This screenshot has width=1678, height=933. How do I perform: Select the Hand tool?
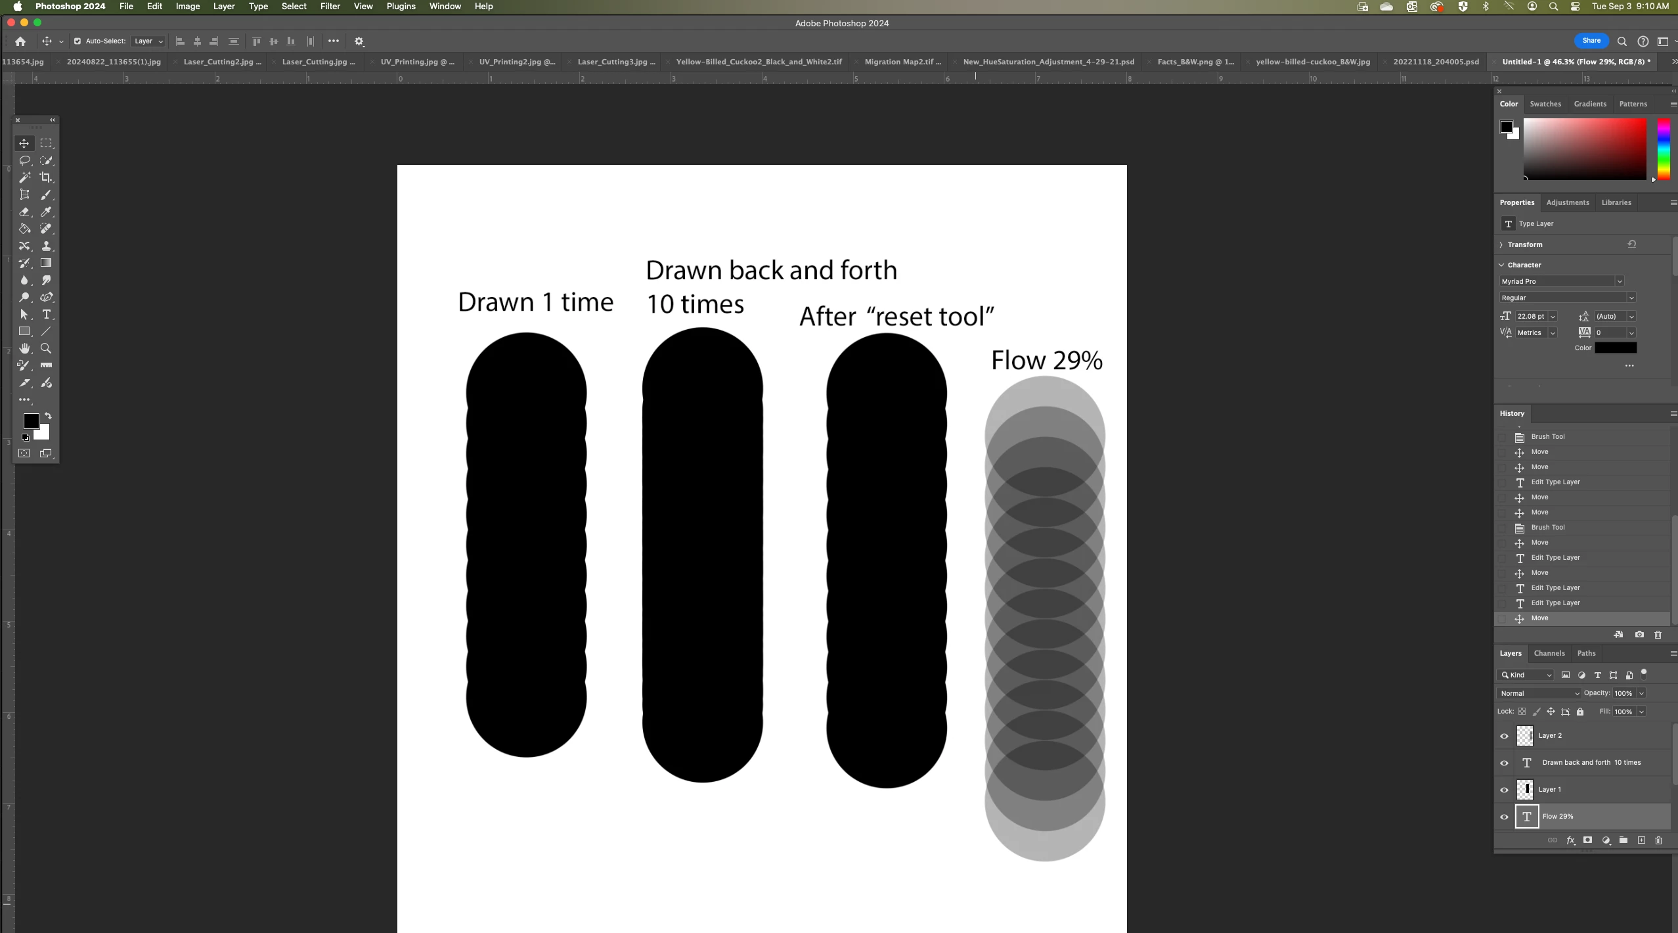[x=24, y=348]
